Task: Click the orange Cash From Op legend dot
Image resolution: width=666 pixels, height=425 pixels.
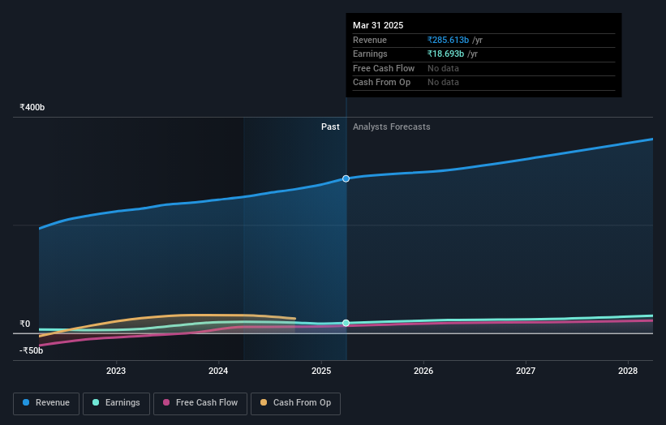Action: click(264, 402)
